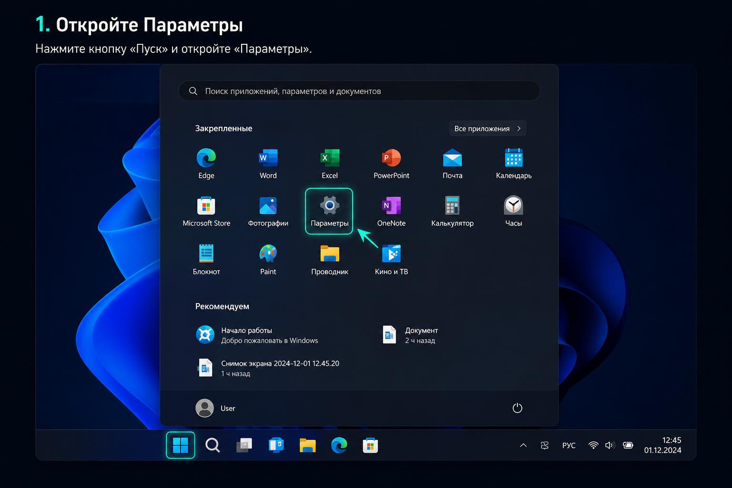
Task: Launch OneNote from pinned apps
Action: click(391, 211)
